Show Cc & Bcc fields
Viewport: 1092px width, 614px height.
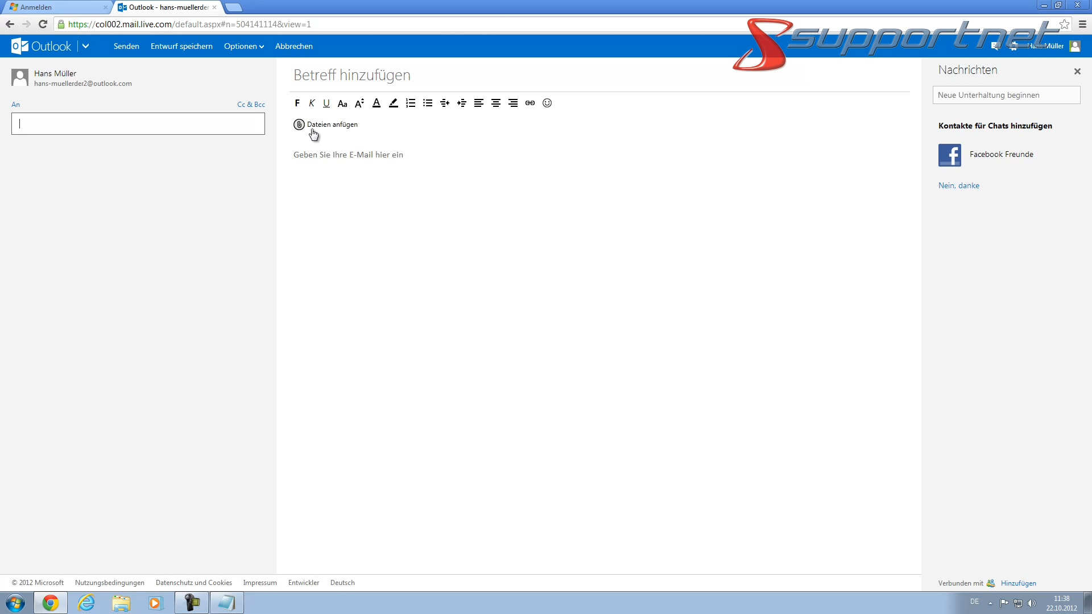(x=251, y=104)
